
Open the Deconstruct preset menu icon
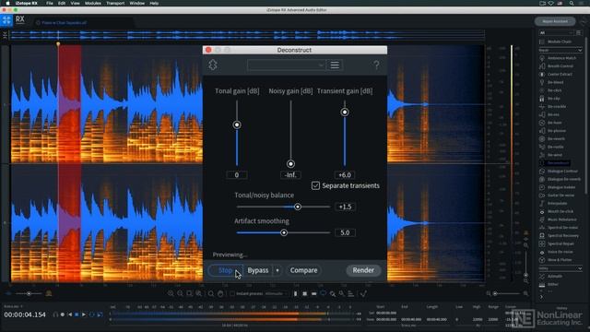click(x=335, y=65)
